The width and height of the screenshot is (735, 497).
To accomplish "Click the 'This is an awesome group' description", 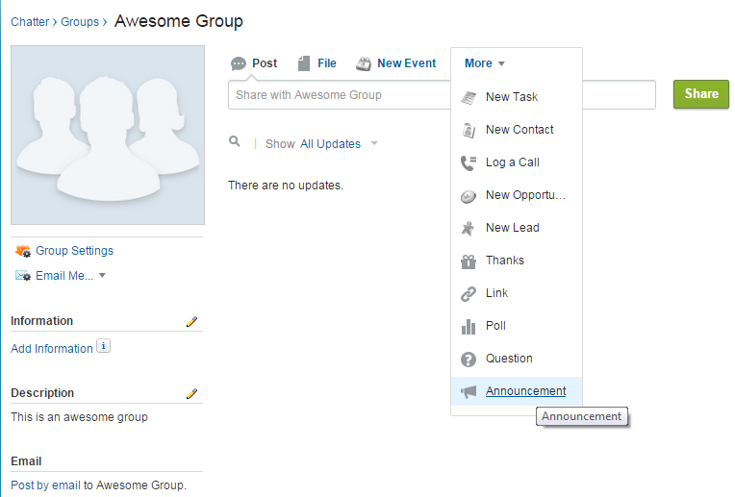I will coord(79,417).
